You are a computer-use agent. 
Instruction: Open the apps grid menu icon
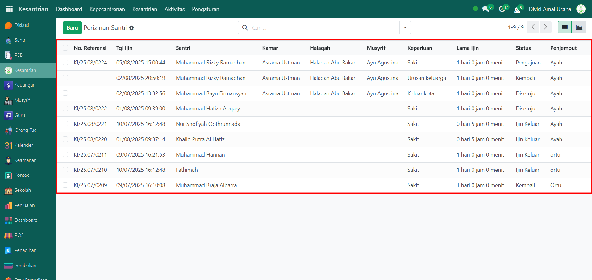(x=9, y=9)
